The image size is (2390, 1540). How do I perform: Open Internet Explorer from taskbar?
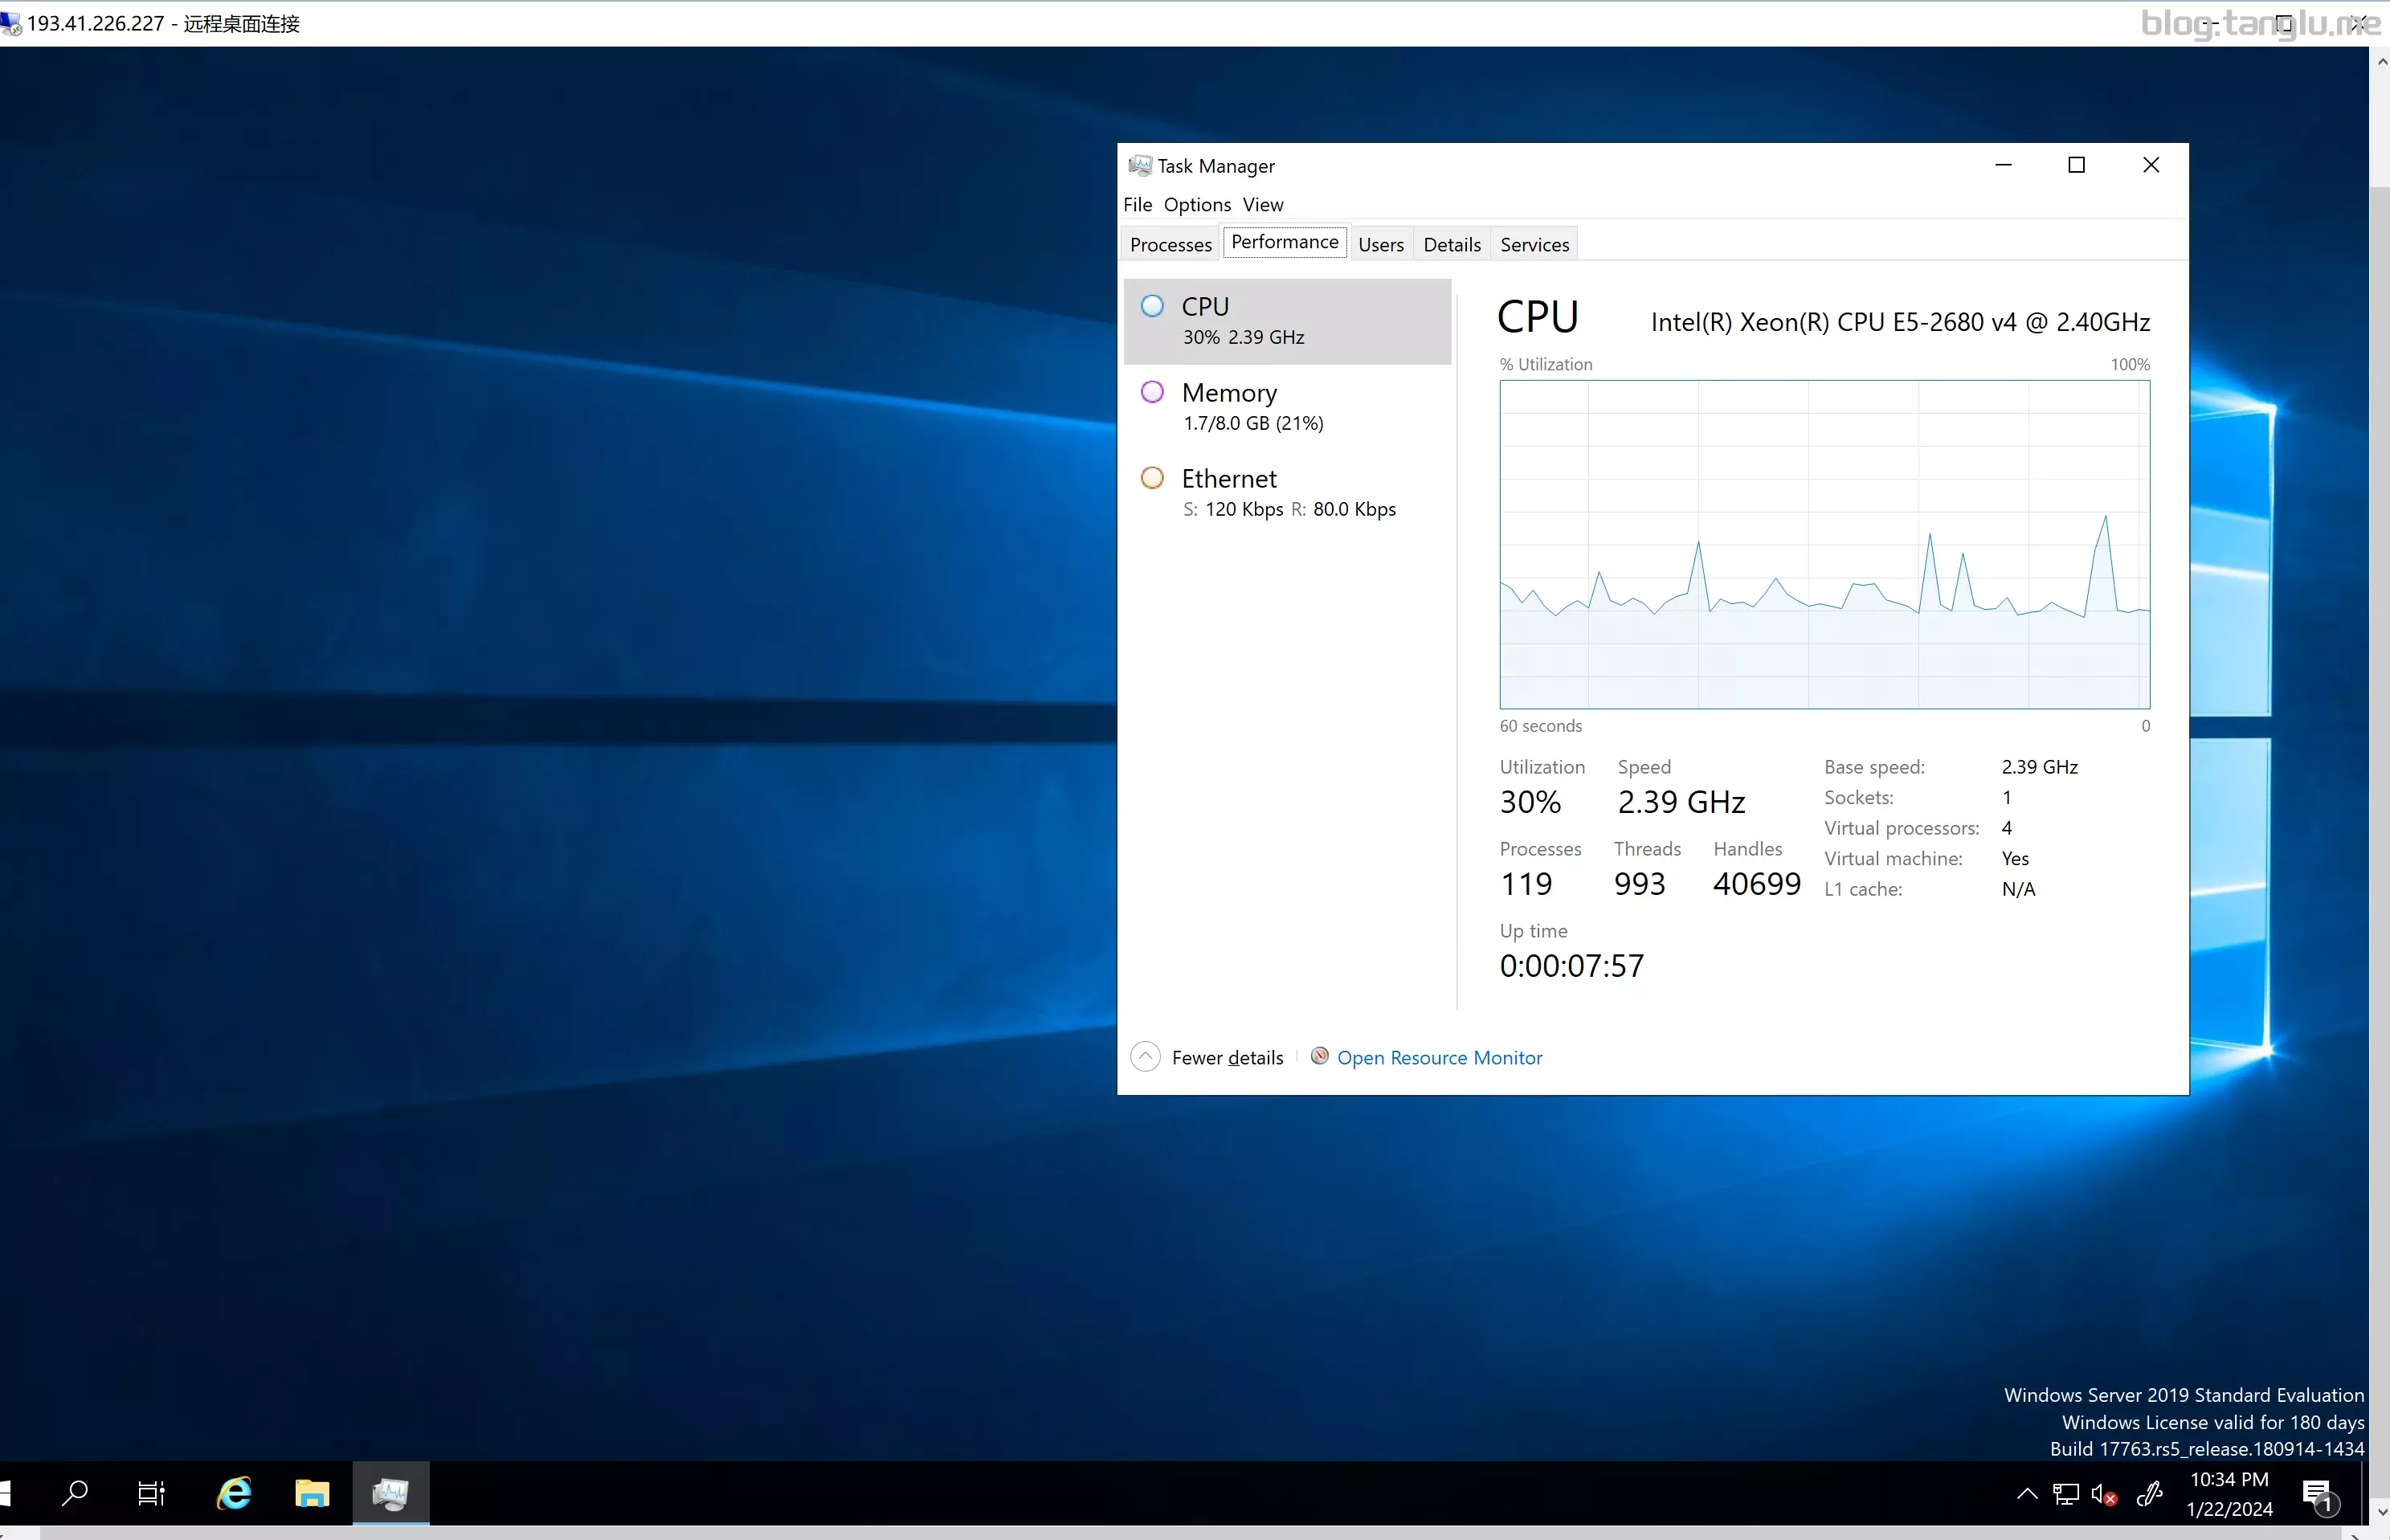point(234,1493)
